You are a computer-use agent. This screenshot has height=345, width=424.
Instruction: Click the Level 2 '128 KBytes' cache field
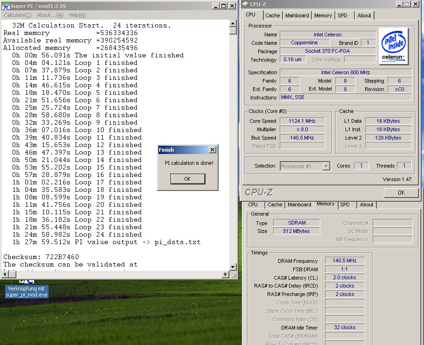[x=389, y=138]
